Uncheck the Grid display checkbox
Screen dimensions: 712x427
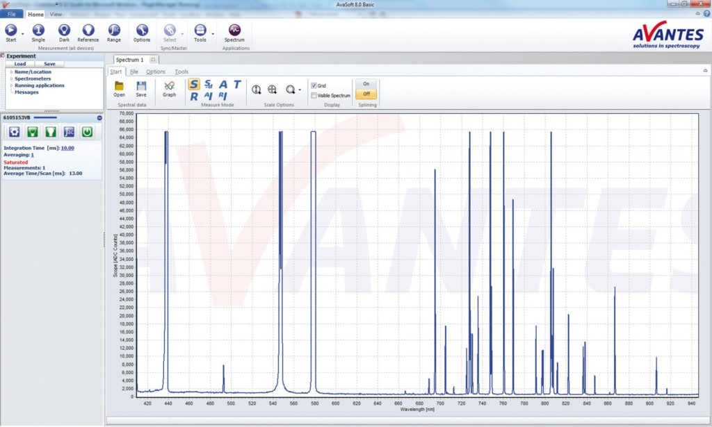[314, 86]
